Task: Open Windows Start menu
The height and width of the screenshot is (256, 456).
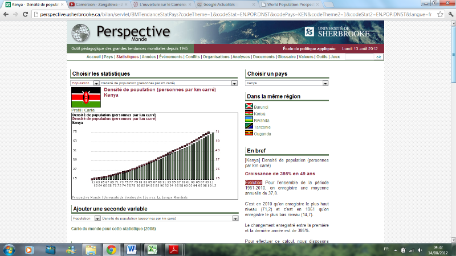Action: click(9, 250)
